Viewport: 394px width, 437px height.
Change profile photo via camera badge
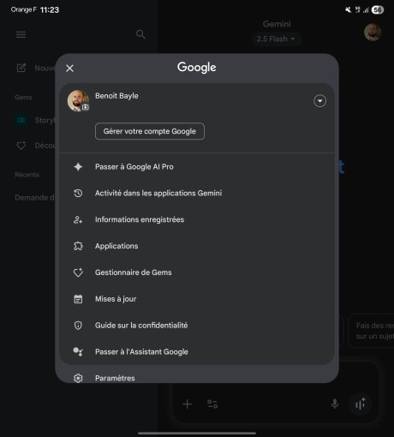point(86,107)
